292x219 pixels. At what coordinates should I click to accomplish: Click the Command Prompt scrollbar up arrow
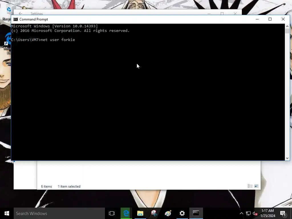tap(287, 26)
